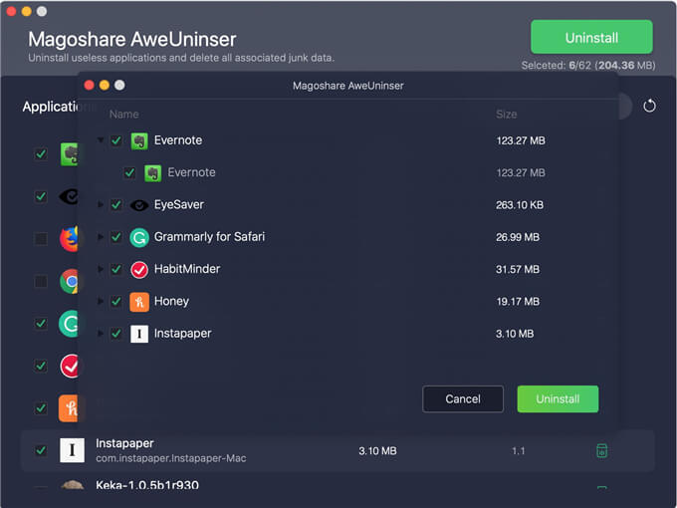The width and height of the screenshot is (677, 508).
Task: Click the refresh icon in main window
Action: coord(649,106)
